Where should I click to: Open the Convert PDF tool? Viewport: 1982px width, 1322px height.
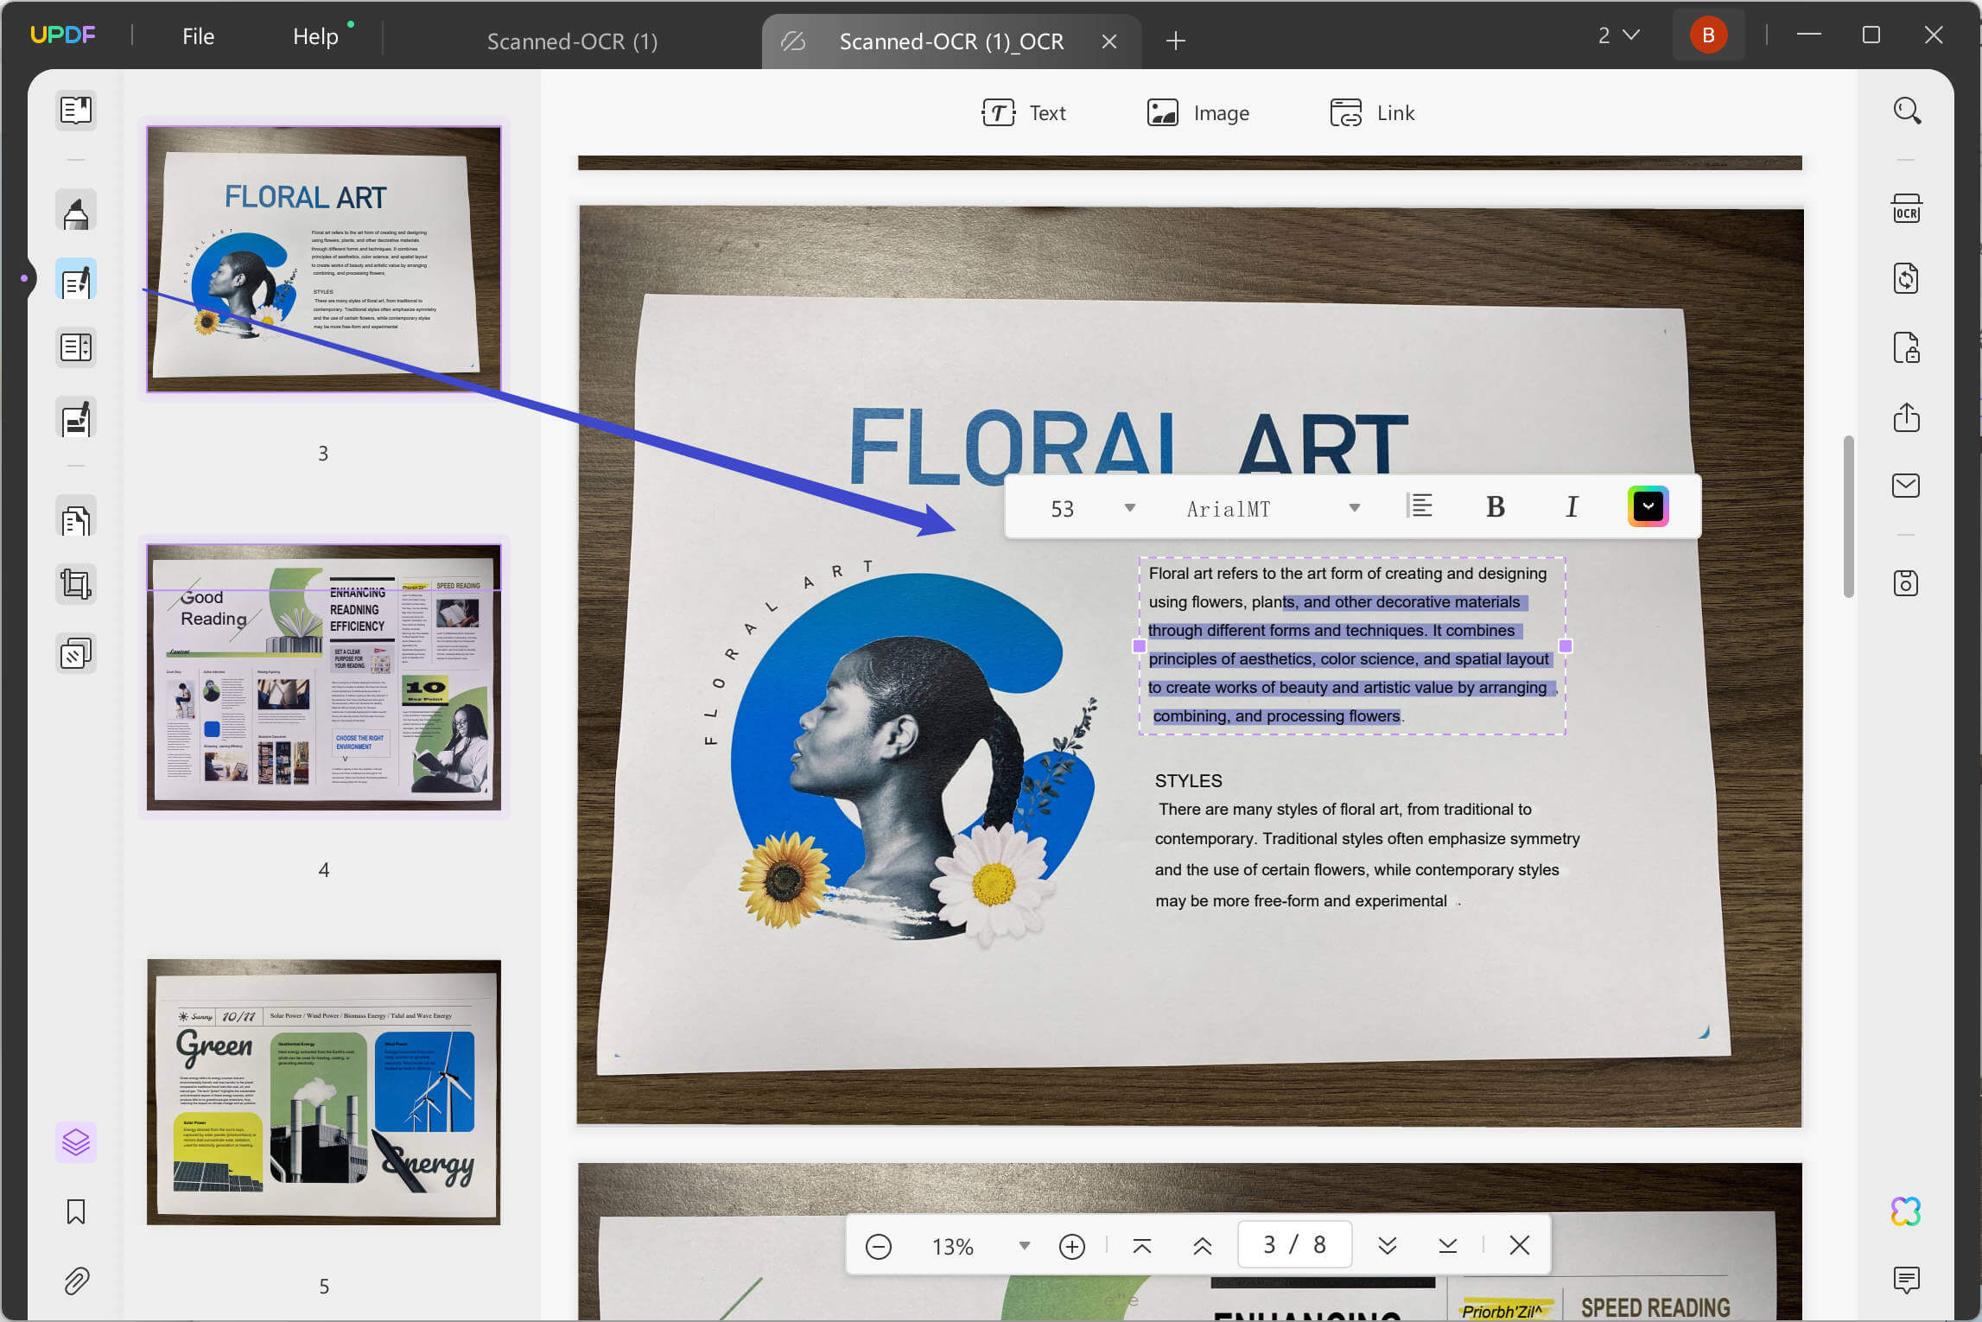1906,278
